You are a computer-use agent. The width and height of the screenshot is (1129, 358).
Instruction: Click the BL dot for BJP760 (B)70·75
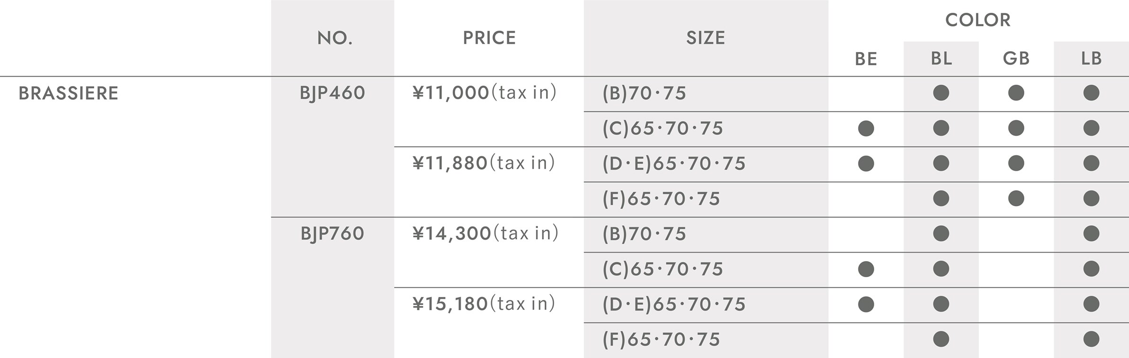coord(941,233)
